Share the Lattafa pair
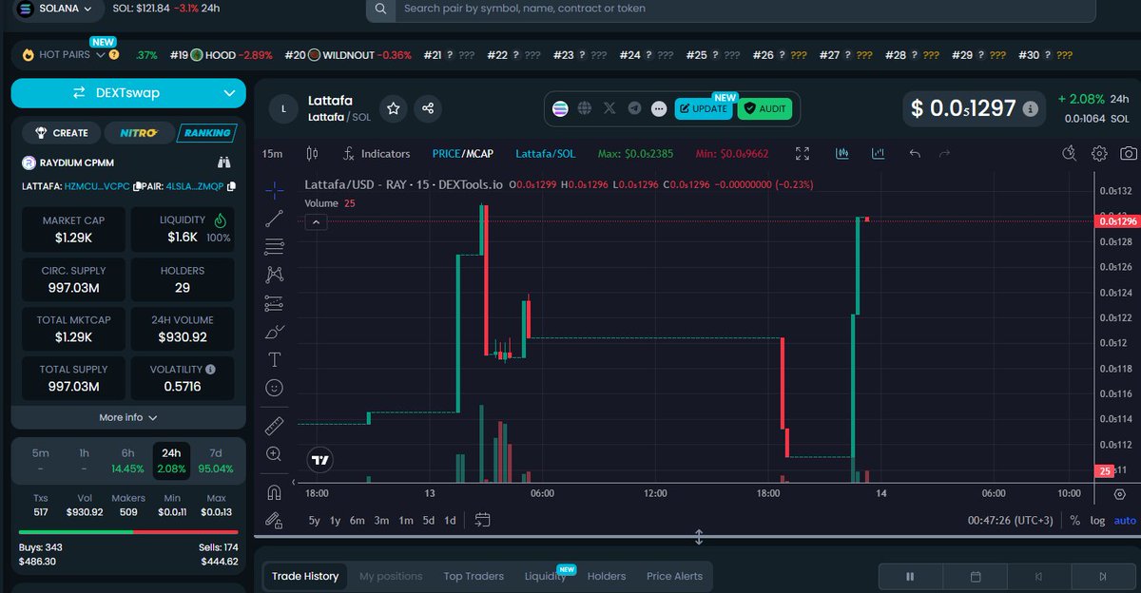 (428, 109)
